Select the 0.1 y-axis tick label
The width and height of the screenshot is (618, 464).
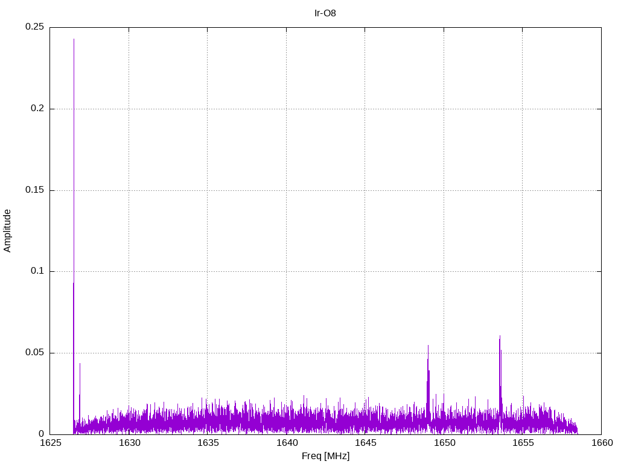(x=36, y=271)
